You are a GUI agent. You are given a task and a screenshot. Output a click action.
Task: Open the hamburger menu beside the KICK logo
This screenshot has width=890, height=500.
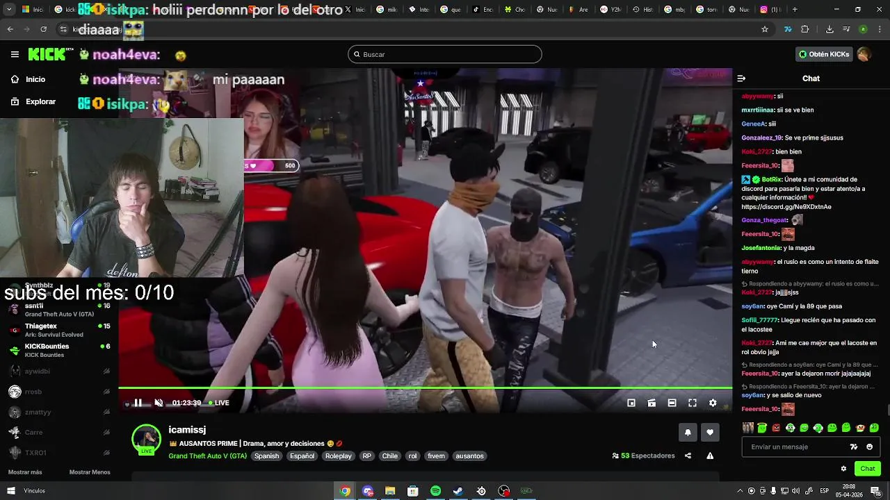pyautogui.click(x=15, y=54)
